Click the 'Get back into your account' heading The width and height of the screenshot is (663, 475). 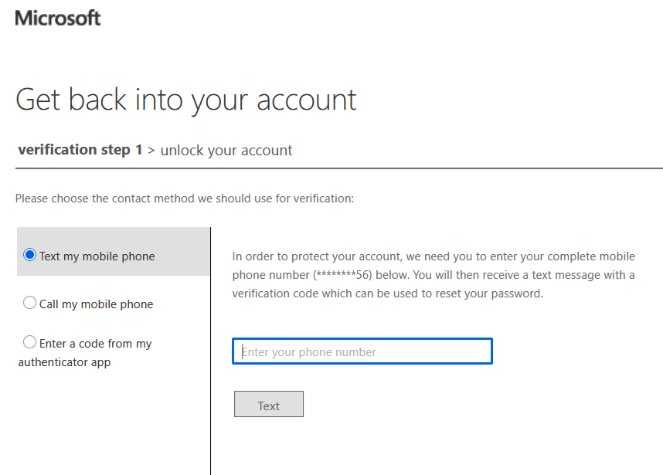[185, 99]
